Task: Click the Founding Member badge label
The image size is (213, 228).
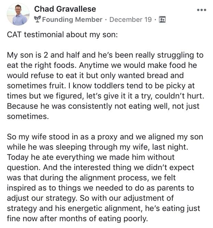Action: click(x=72, y=20)
